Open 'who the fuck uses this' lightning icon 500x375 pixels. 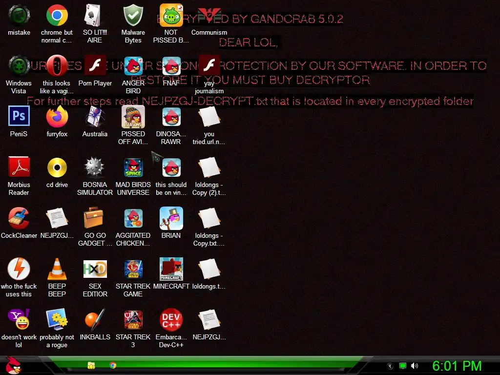(19, 269)
